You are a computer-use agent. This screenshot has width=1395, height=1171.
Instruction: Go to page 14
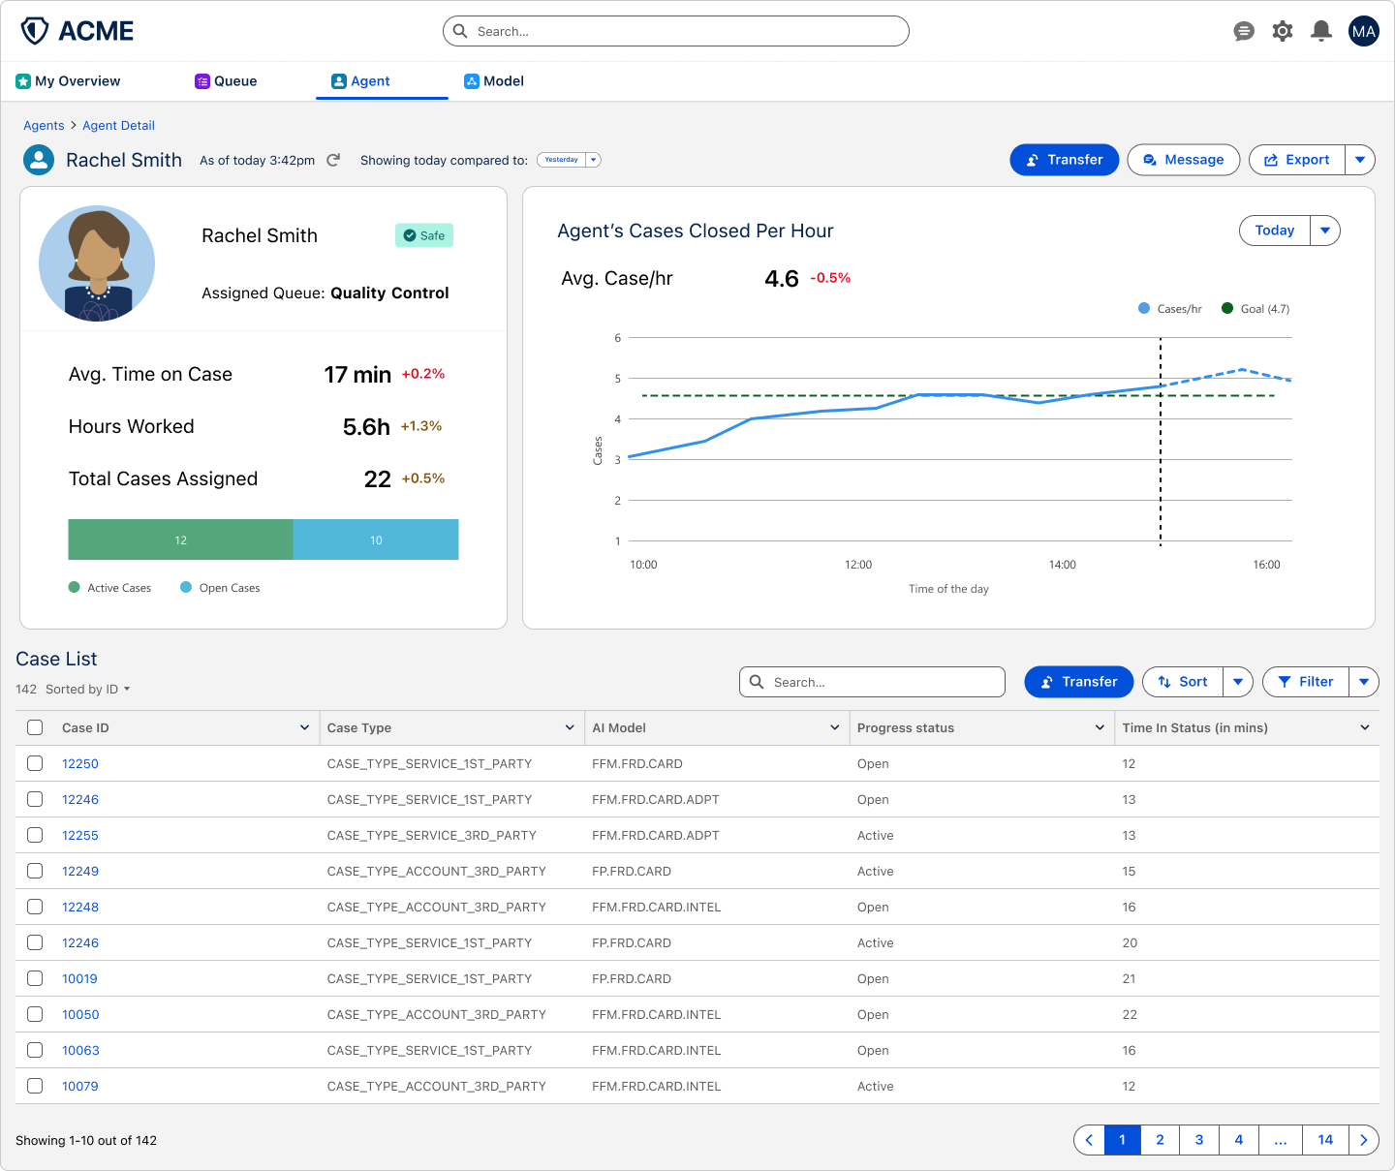click(1325, 1140)
